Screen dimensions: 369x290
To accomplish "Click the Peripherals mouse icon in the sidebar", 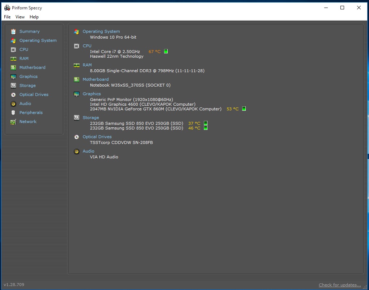I will tap(13, 113).
